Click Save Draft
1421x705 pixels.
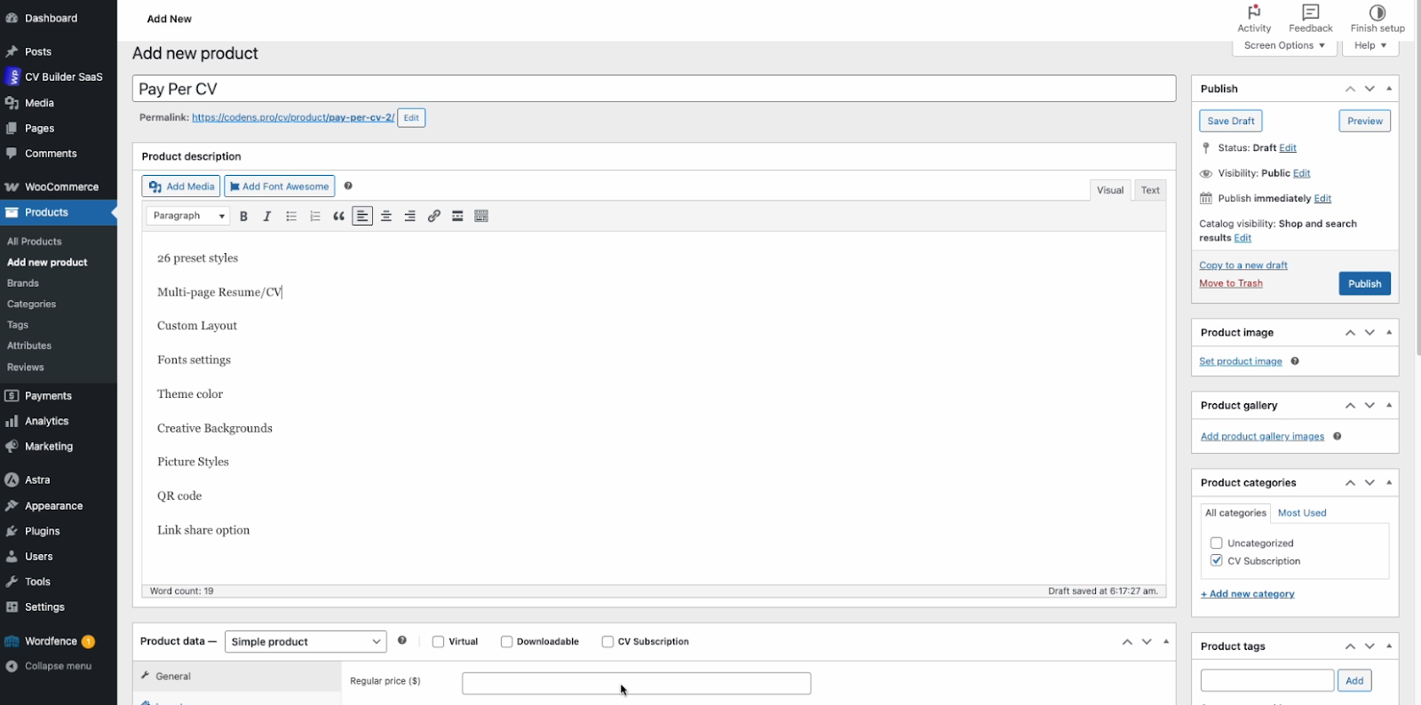click(x=1231, y=121)
